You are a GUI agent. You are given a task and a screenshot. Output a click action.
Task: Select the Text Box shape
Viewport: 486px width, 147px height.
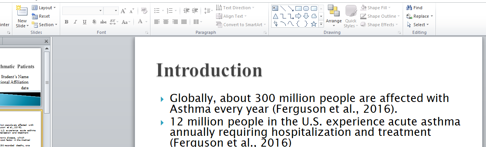click(275, 8)
